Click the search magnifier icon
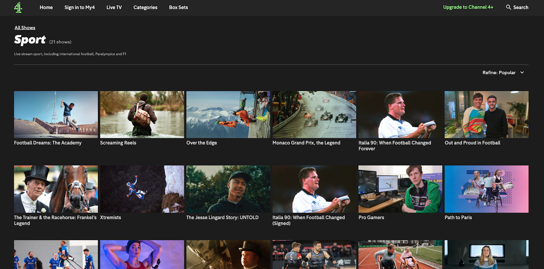This screenshot has width=544, height=269. coord(508,7)
